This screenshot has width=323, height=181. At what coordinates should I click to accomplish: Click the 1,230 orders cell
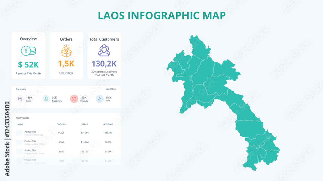(x=61, y=161)
